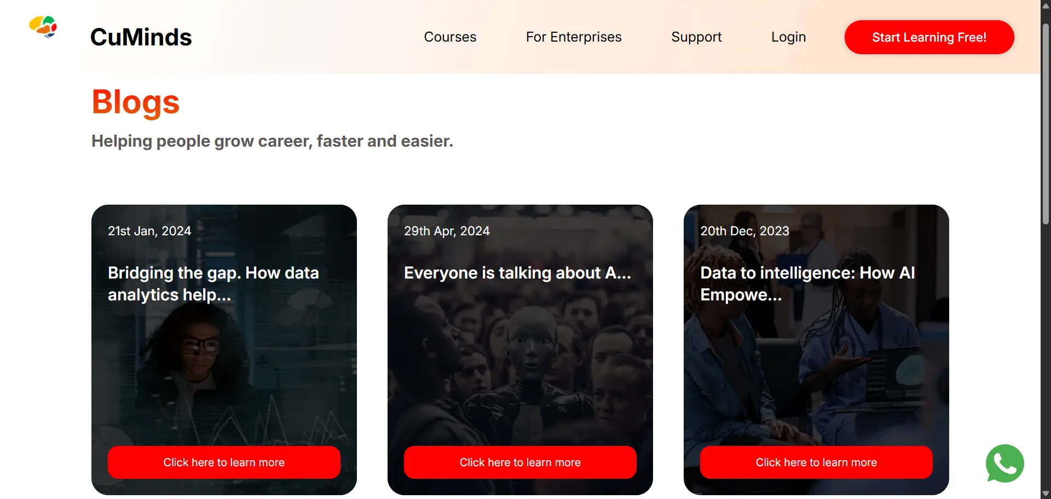Learn more about Data to intelligence blog

[x=816, y=462]
